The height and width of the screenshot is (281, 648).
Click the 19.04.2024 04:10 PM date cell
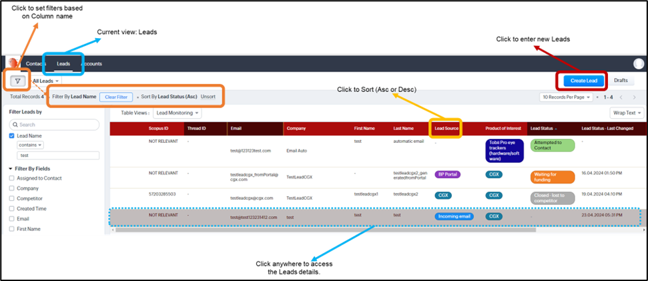[x=601, y=194]
